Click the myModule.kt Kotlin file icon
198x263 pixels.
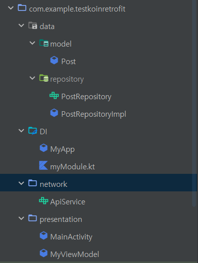pyautogui.click(x=44, y=165)
